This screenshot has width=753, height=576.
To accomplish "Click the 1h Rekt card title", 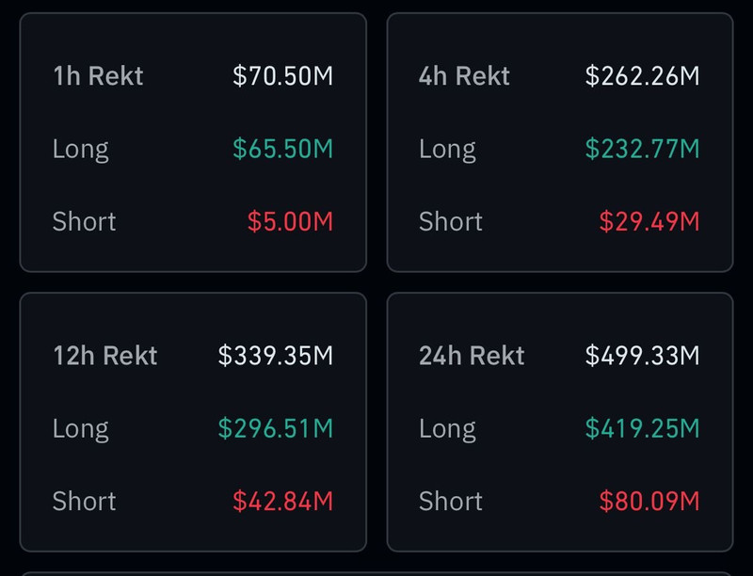I will click(98, 76).
